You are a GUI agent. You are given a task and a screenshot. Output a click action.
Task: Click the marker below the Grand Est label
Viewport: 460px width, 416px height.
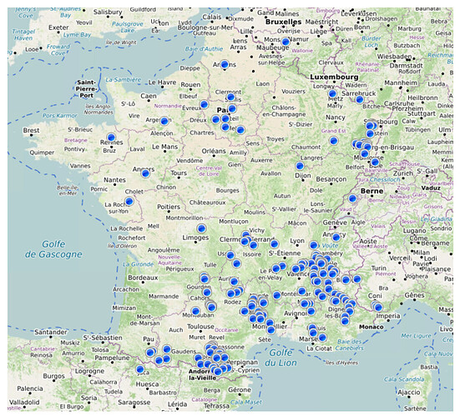pos(333,141)
